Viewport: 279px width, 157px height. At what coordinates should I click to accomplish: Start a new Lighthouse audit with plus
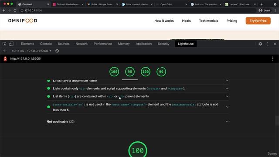click(4, 51)
